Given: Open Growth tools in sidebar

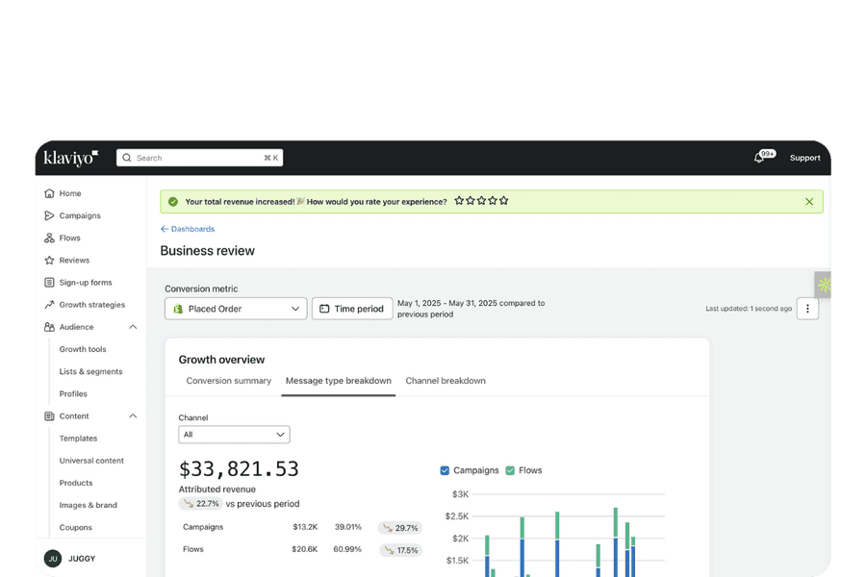Looking at the screenshot, I should (x=83, y=349).
